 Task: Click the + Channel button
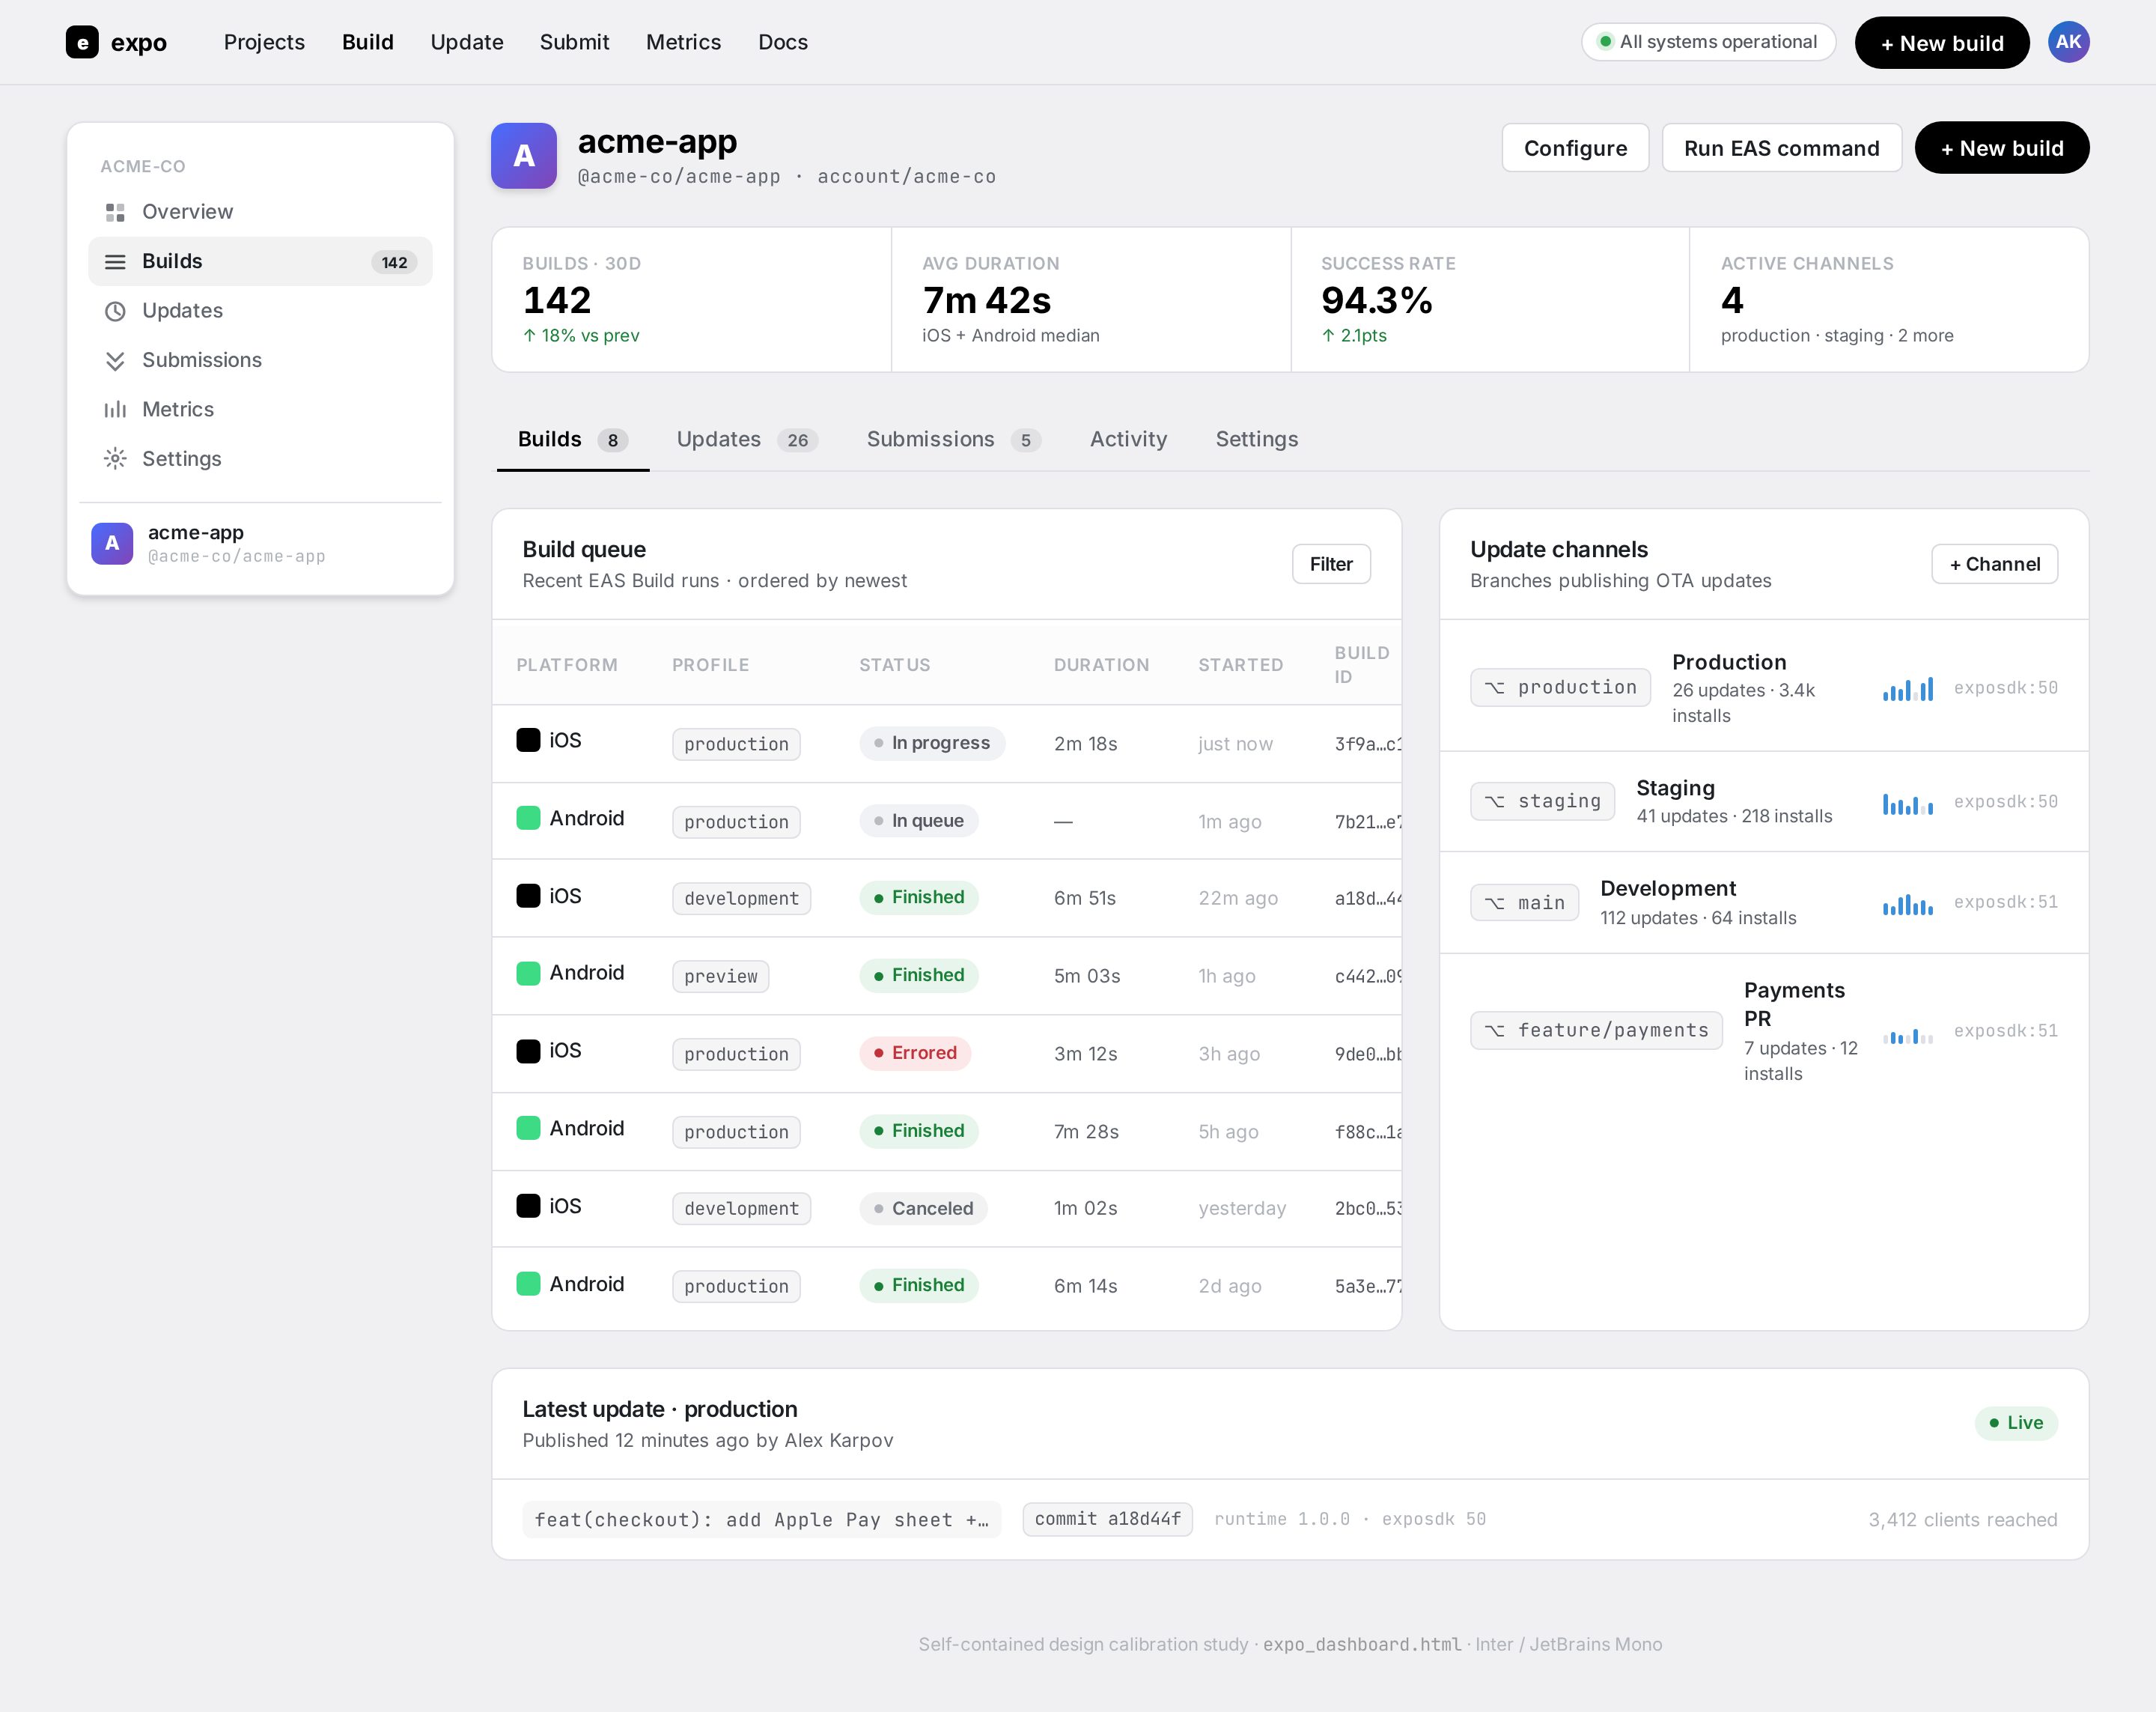[x=1994, y=565]
